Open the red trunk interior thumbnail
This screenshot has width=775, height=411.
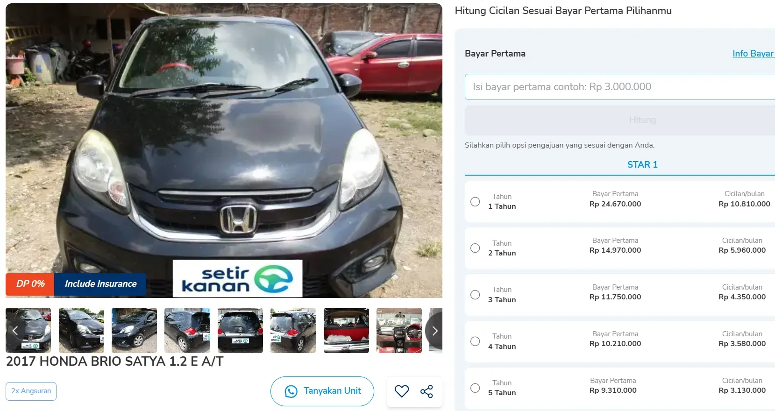tap(346, 330)
